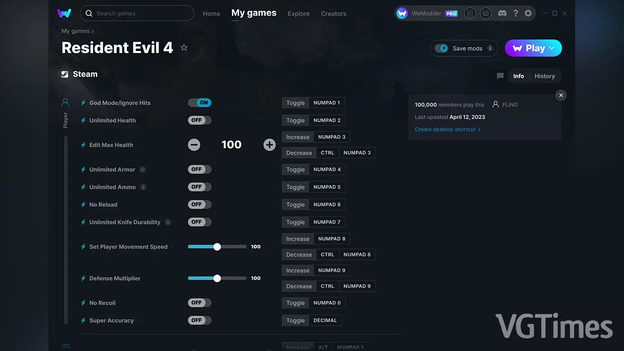Viewport: 624px width, 351px height.
Task: Enable the No Recoil toggle
Action: click(x=200, y=303)
